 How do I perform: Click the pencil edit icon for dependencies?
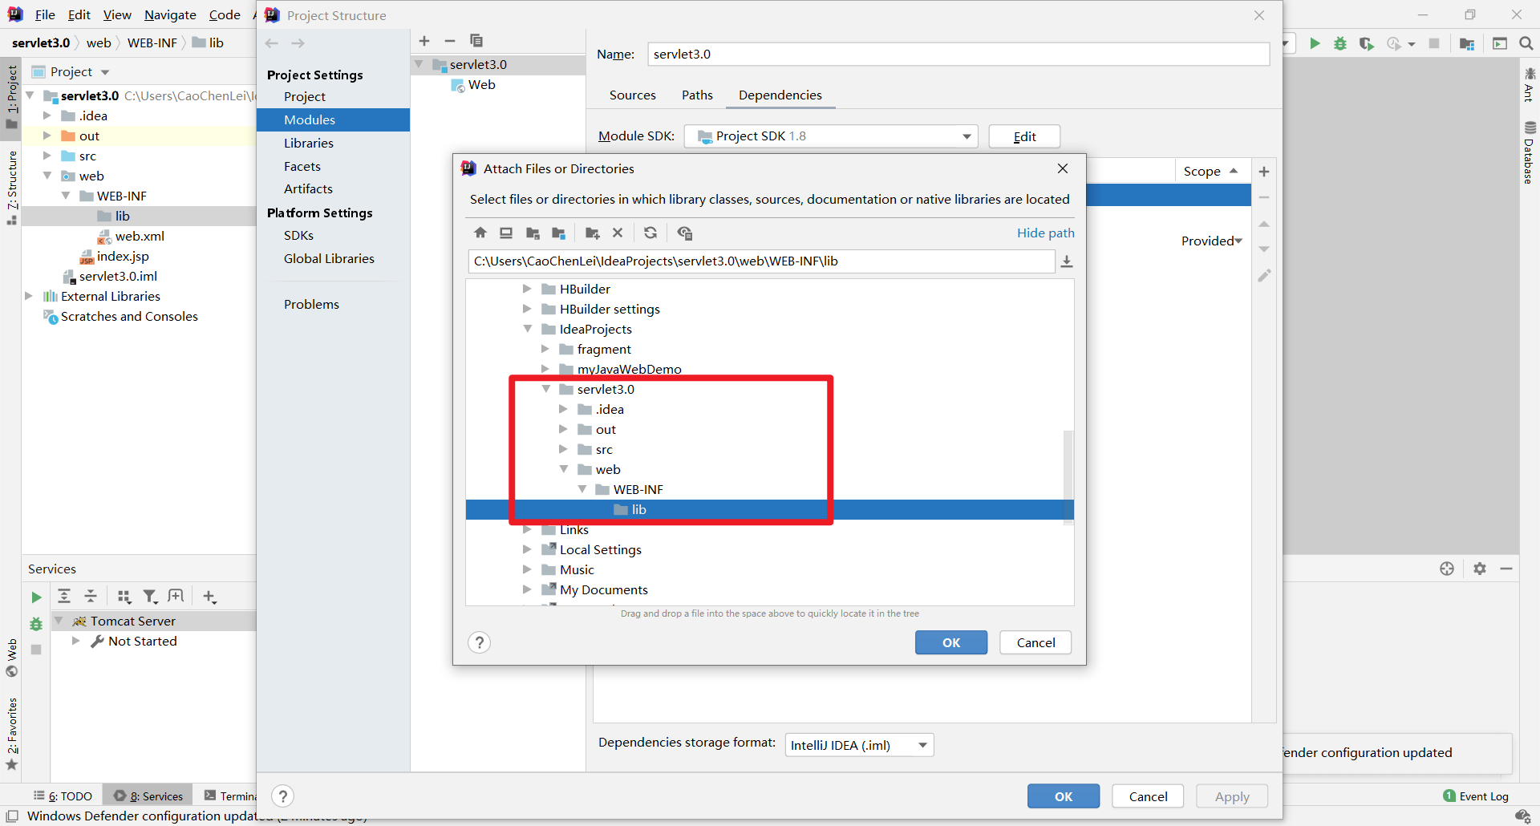coord(1264,276)
